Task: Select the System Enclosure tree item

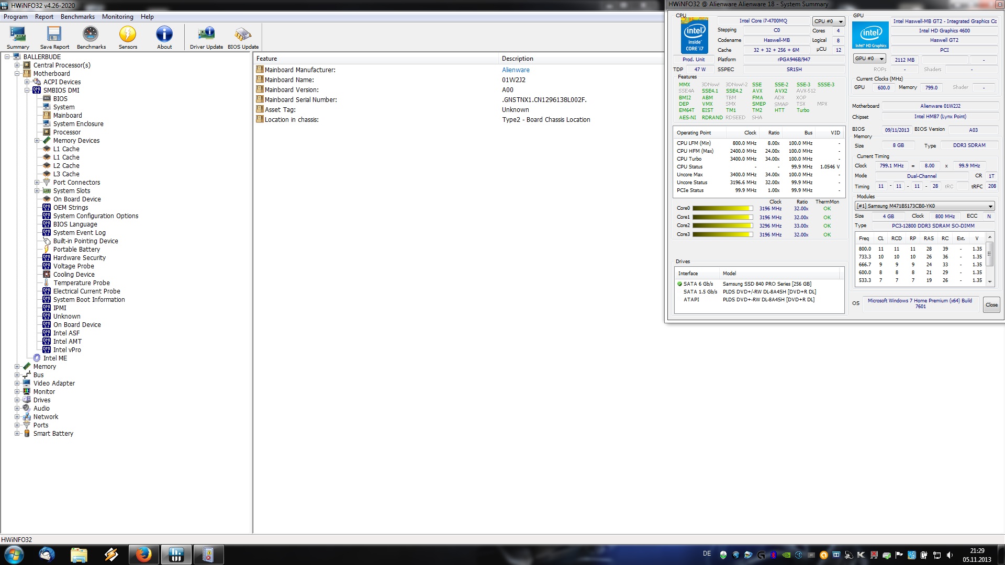Action: coord(78,124)
